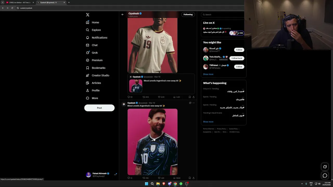Screen dimensions: 333x187
Task: Switch to the YouTube Jon Bellion tab
Action: coord(20,2)
